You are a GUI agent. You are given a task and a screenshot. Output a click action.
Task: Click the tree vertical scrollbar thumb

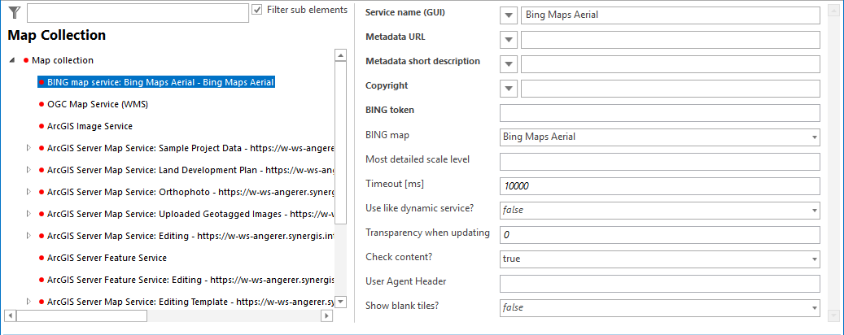click(340, 143)
